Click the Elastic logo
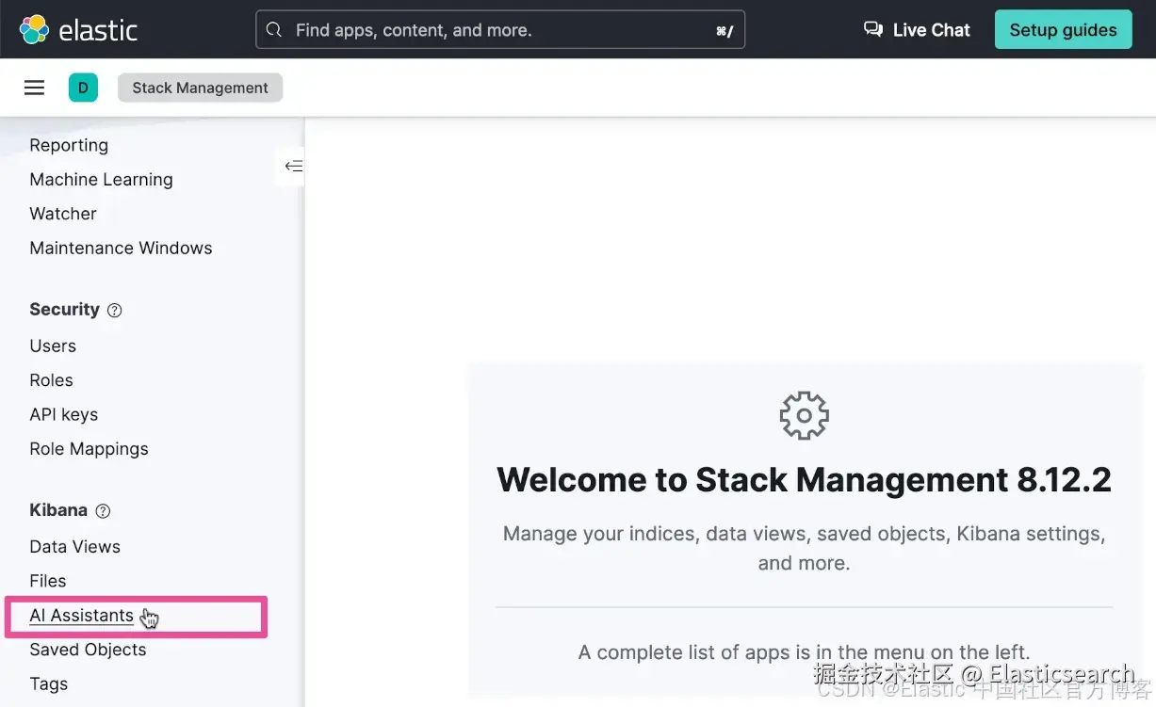The height and width of the screenshot is (707, 1156). [x=79, y=29]
